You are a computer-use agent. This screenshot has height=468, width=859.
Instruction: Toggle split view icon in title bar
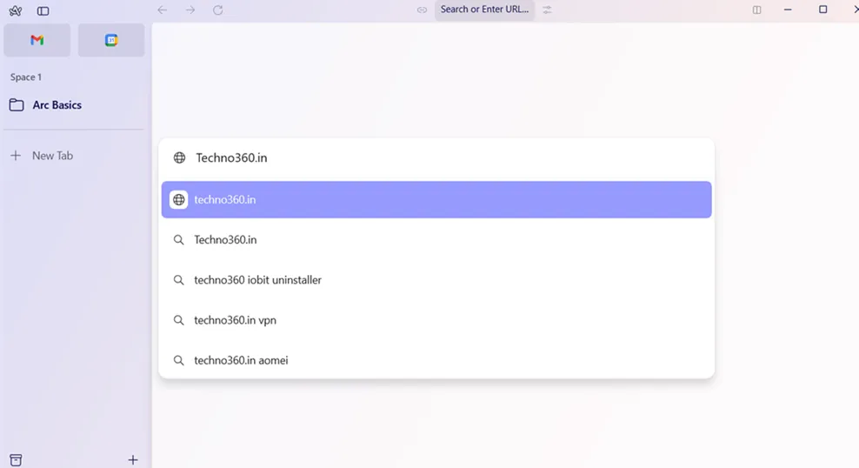click(x=756, y=10)
